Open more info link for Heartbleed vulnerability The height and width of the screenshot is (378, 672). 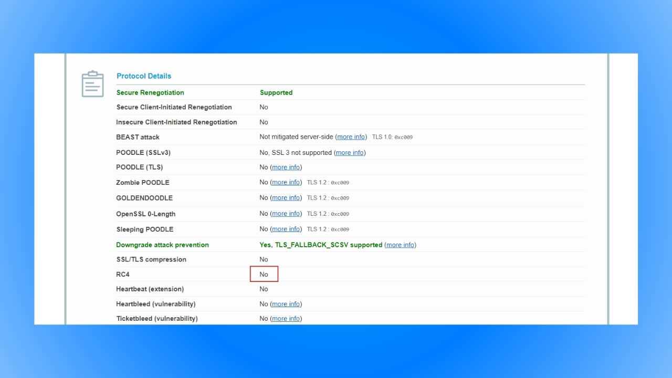[x=286, y=304]
